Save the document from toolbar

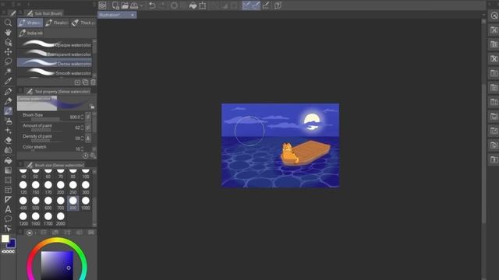pyautogui.click(x=134, y=5)
